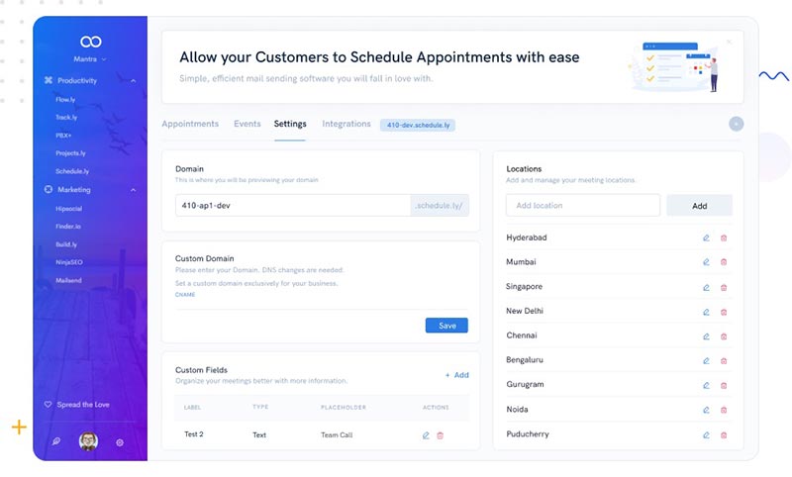Delete the Puducherry location
Viewport: 792px width, 477px height.
(724, 434)
